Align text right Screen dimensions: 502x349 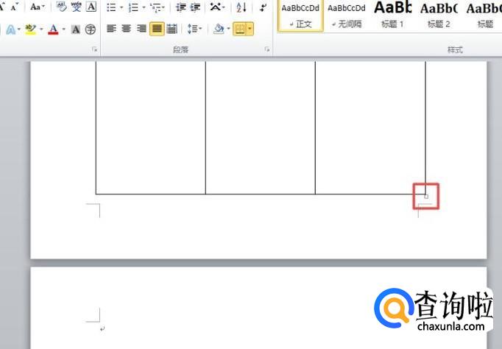(141, 29)
